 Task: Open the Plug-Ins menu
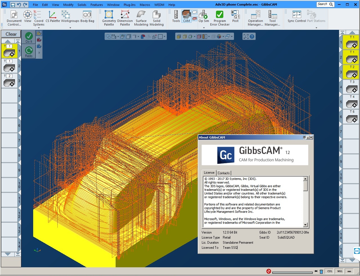coord(129,5)
